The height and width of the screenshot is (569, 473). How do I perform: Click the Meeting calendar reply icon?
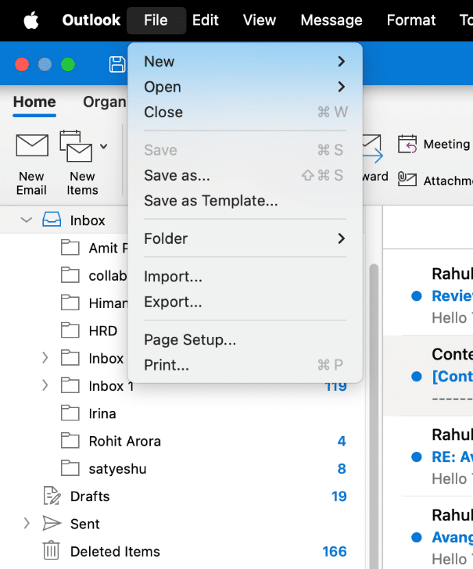pyautogui.click(x=407, y=144)
